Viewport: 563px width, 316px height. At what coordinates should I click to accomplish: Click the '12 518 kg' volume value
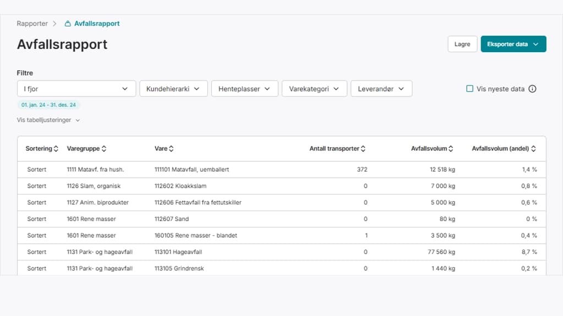[x=443, y=170]
